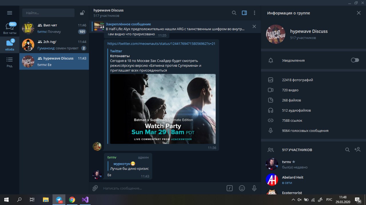Open Abelard Heit member profile
The width and height of the screenshot is (366, 205).
point(313,180)
